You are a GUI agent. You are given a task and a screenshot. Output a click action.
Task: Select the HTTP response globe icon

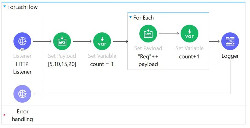(x=22, y=94)
